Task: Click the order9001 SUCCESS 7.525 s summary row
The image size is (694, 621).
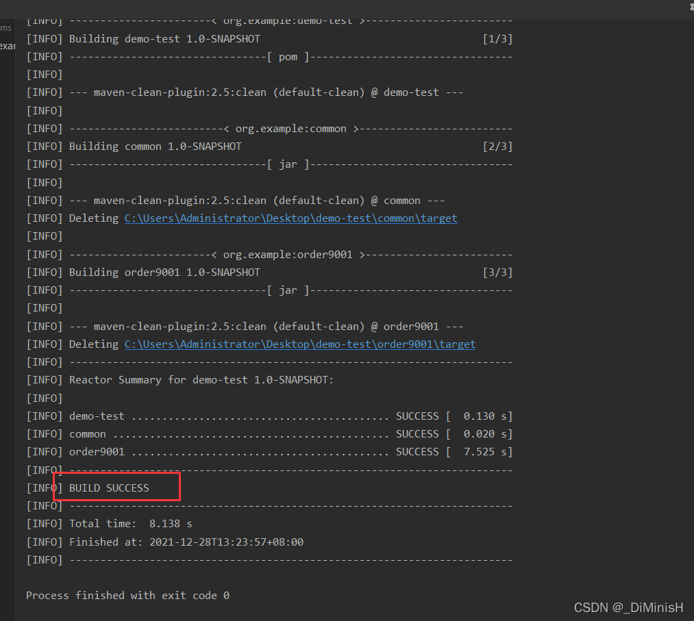Action: pos(269,452)
